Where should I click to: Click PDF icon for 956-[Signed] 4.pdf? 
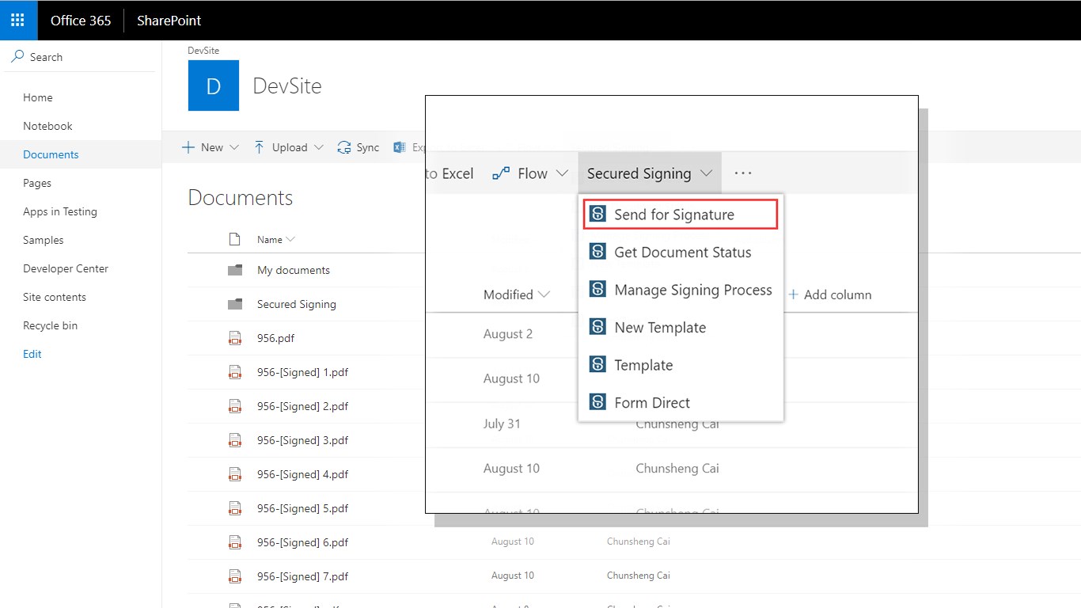[235, 474]
